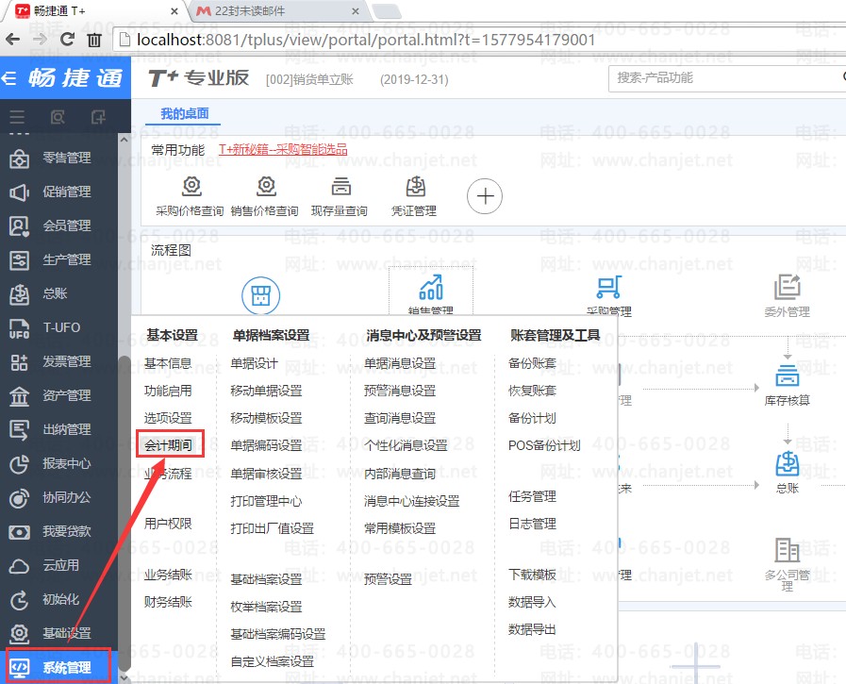Click sidebar scrollbar down arrow

[124, 677]
